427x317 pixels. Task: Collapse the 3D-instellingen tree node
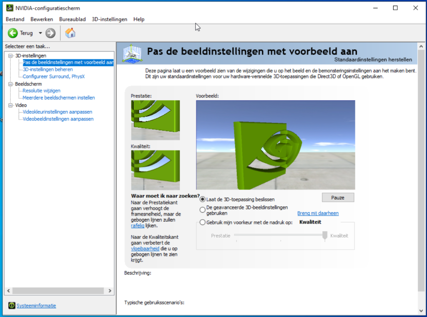[11, 56]
